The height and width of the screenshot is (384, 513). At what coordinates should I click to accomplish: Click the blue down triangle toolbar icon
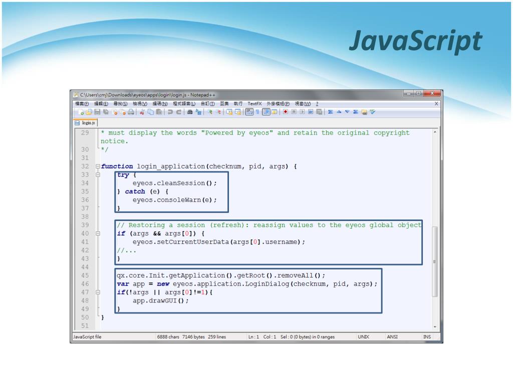347,112
